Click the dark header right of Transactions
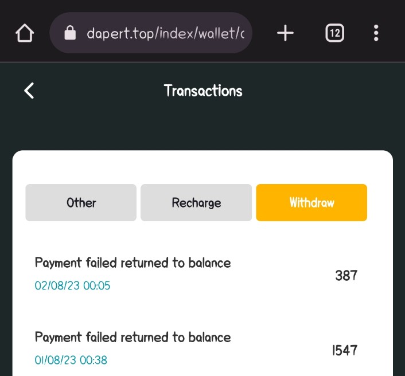 tap(321, 91)
